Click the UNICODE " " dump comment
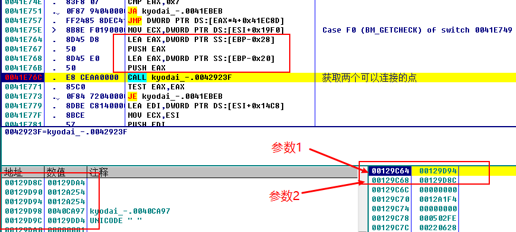The width and height of the screenshot is (516, 232). pos(116,220)
